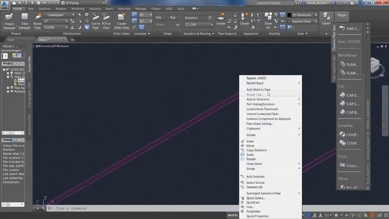This screenshot has width=389, height=219.
Task: Click the Add C... palette tool
Action: tap(349, 29)
